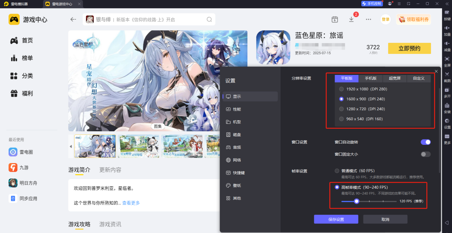Image resolution: width=452 pixels, height=233 pixels.
Task: Click 领取福利券 coupon button
Action: (413, 20)
